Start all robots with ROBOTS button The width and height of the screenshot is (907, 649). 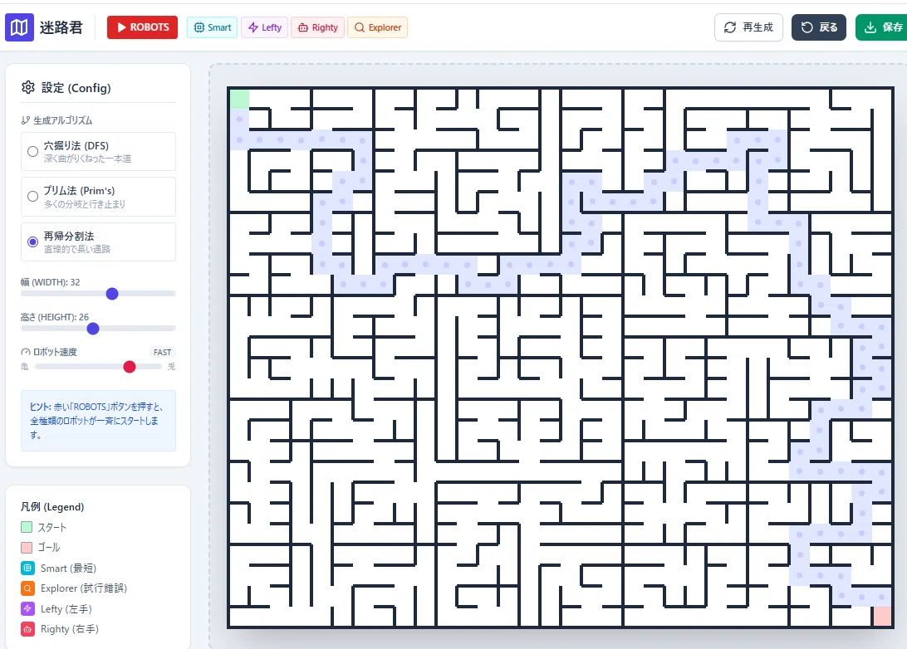click(x=142, y=27)
